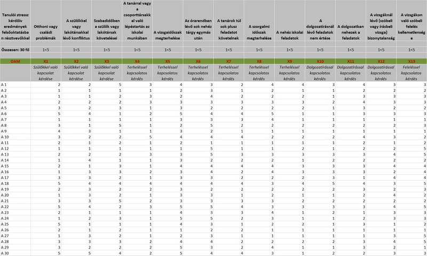Click row label A 12
This screenshot has height=256, width=427.
point(15,149)
